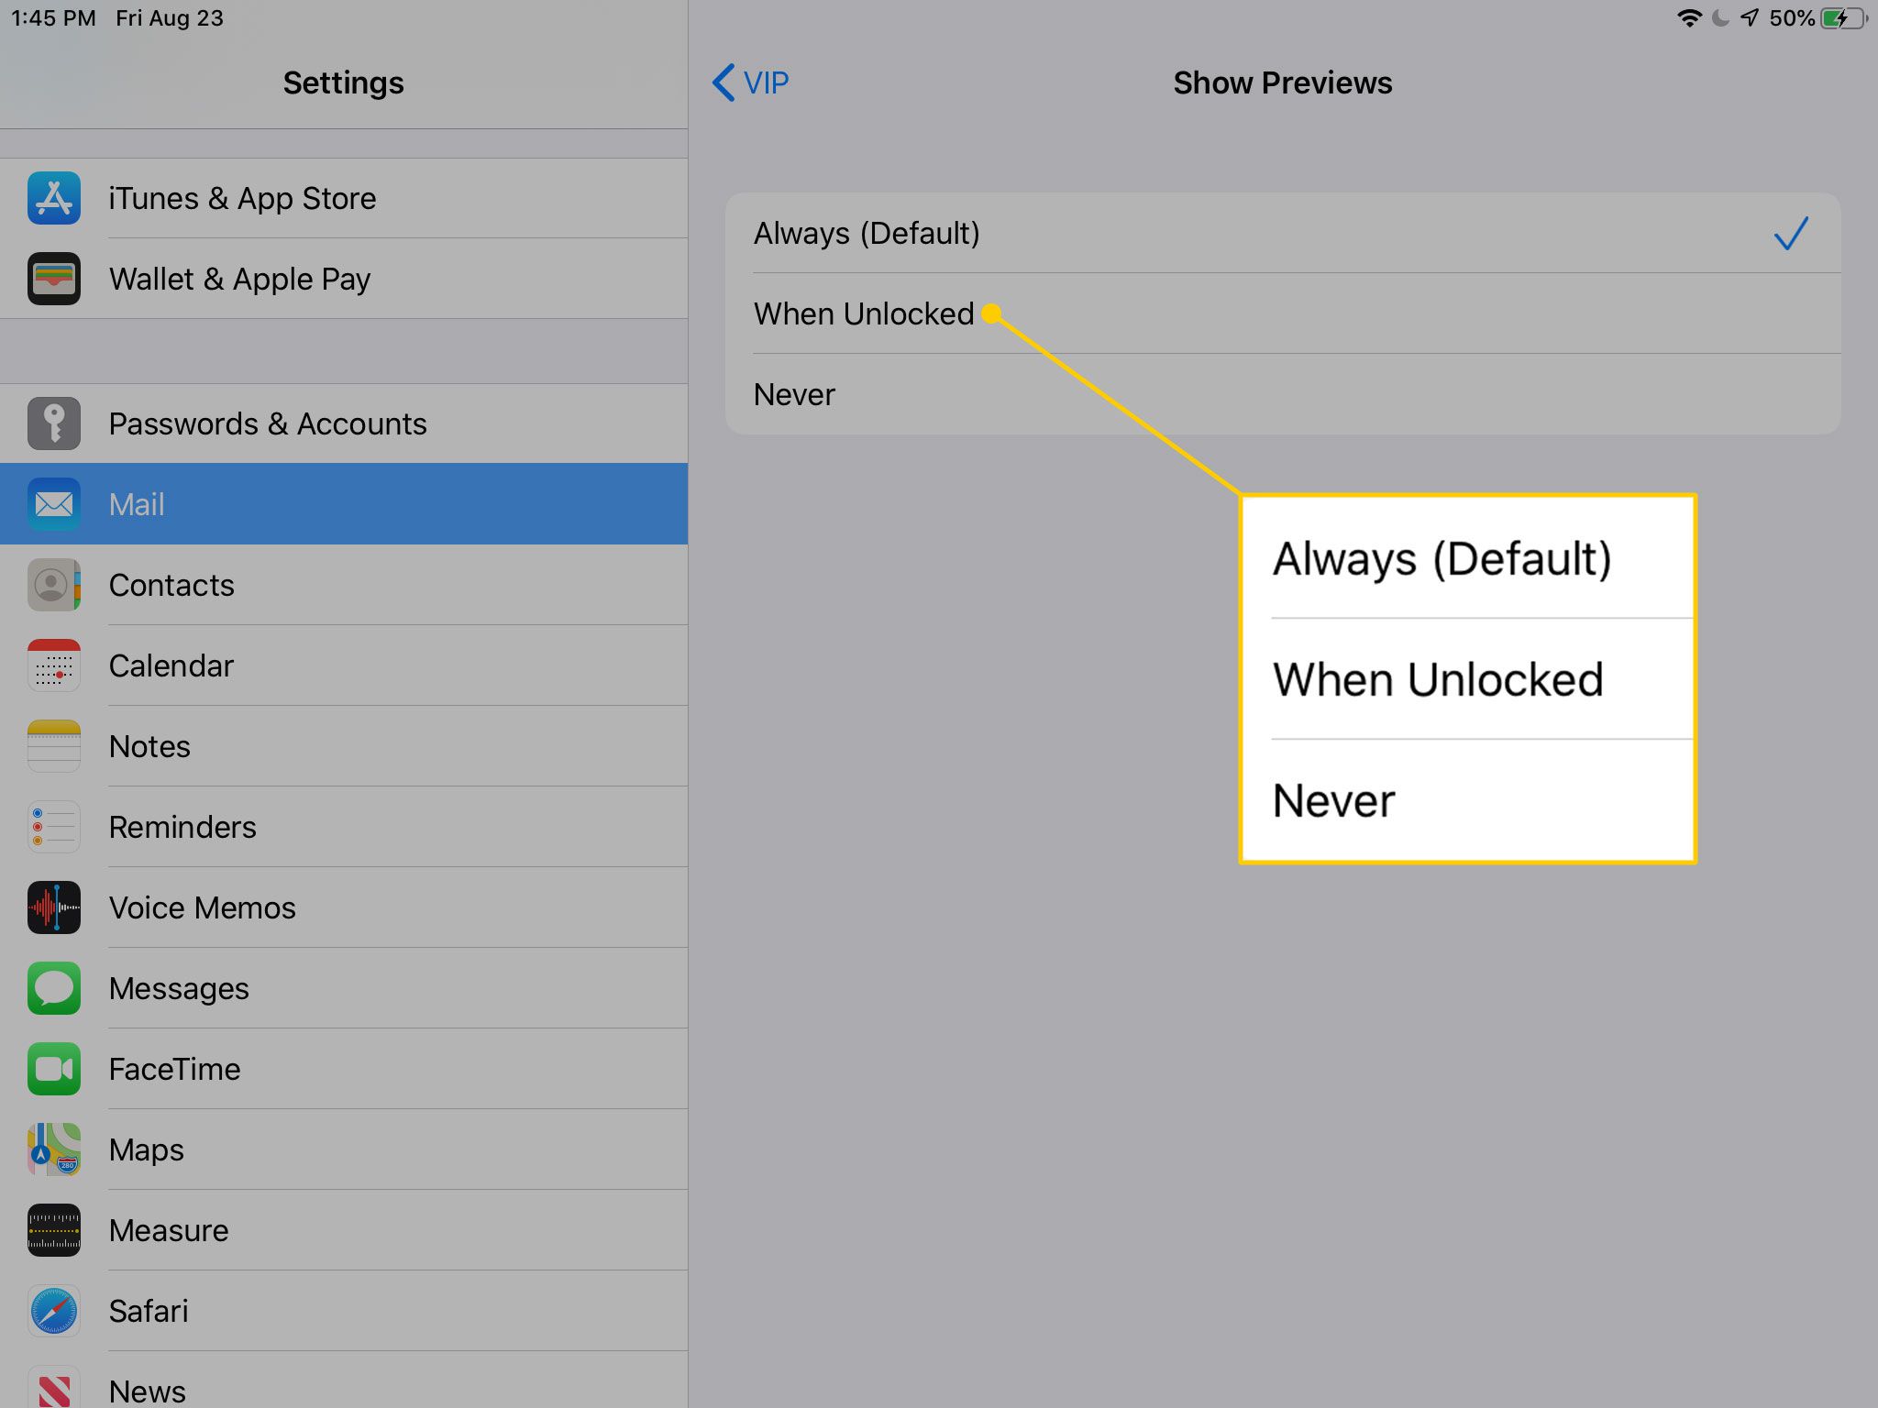Tap iTunes & App Store icon
The width and height of the screenshot is (1878, 1408).
coord(51,197)
